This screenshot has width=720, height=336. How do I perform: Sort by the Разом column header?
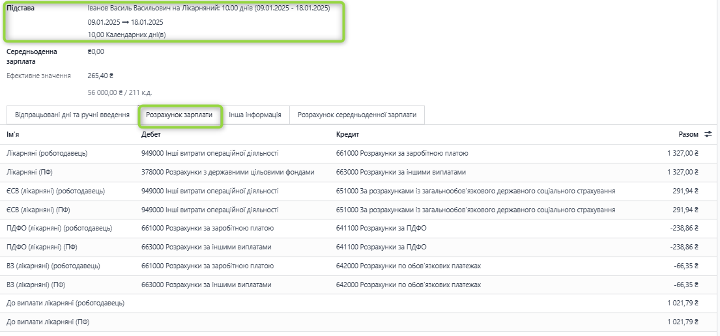pyautogui.click(x=688, y=134)
